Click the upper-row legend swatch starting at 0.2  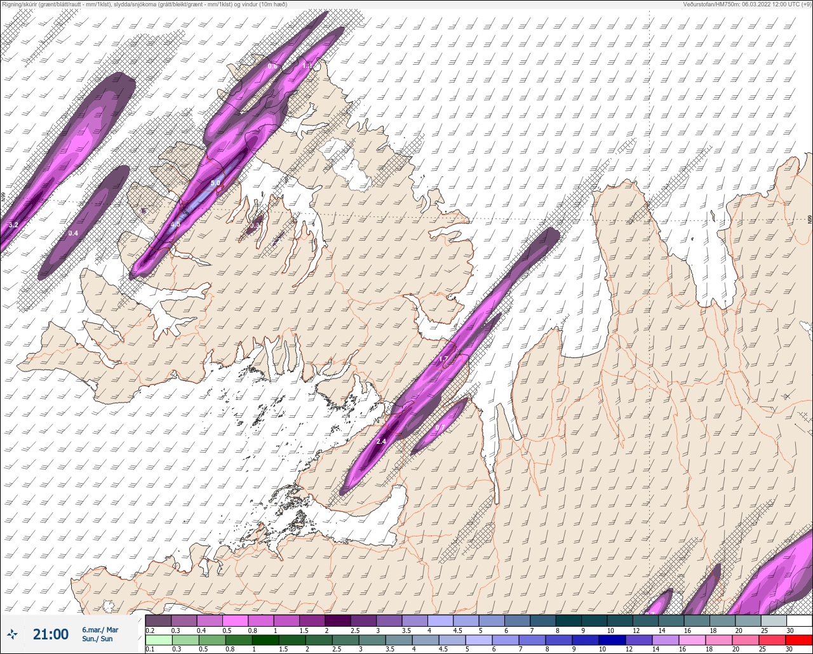click(x=158, y=620)
